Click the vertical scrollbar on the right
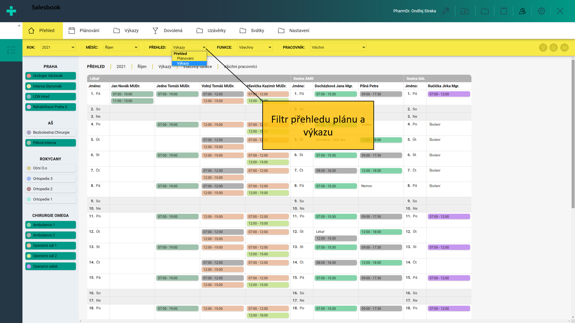Image resolution: width=575 pixels, height=323 pixels. [x=573, y=135]
